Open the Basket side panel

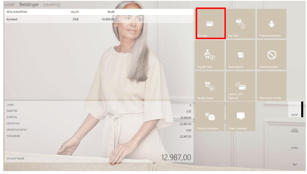[x=295, y=114]
